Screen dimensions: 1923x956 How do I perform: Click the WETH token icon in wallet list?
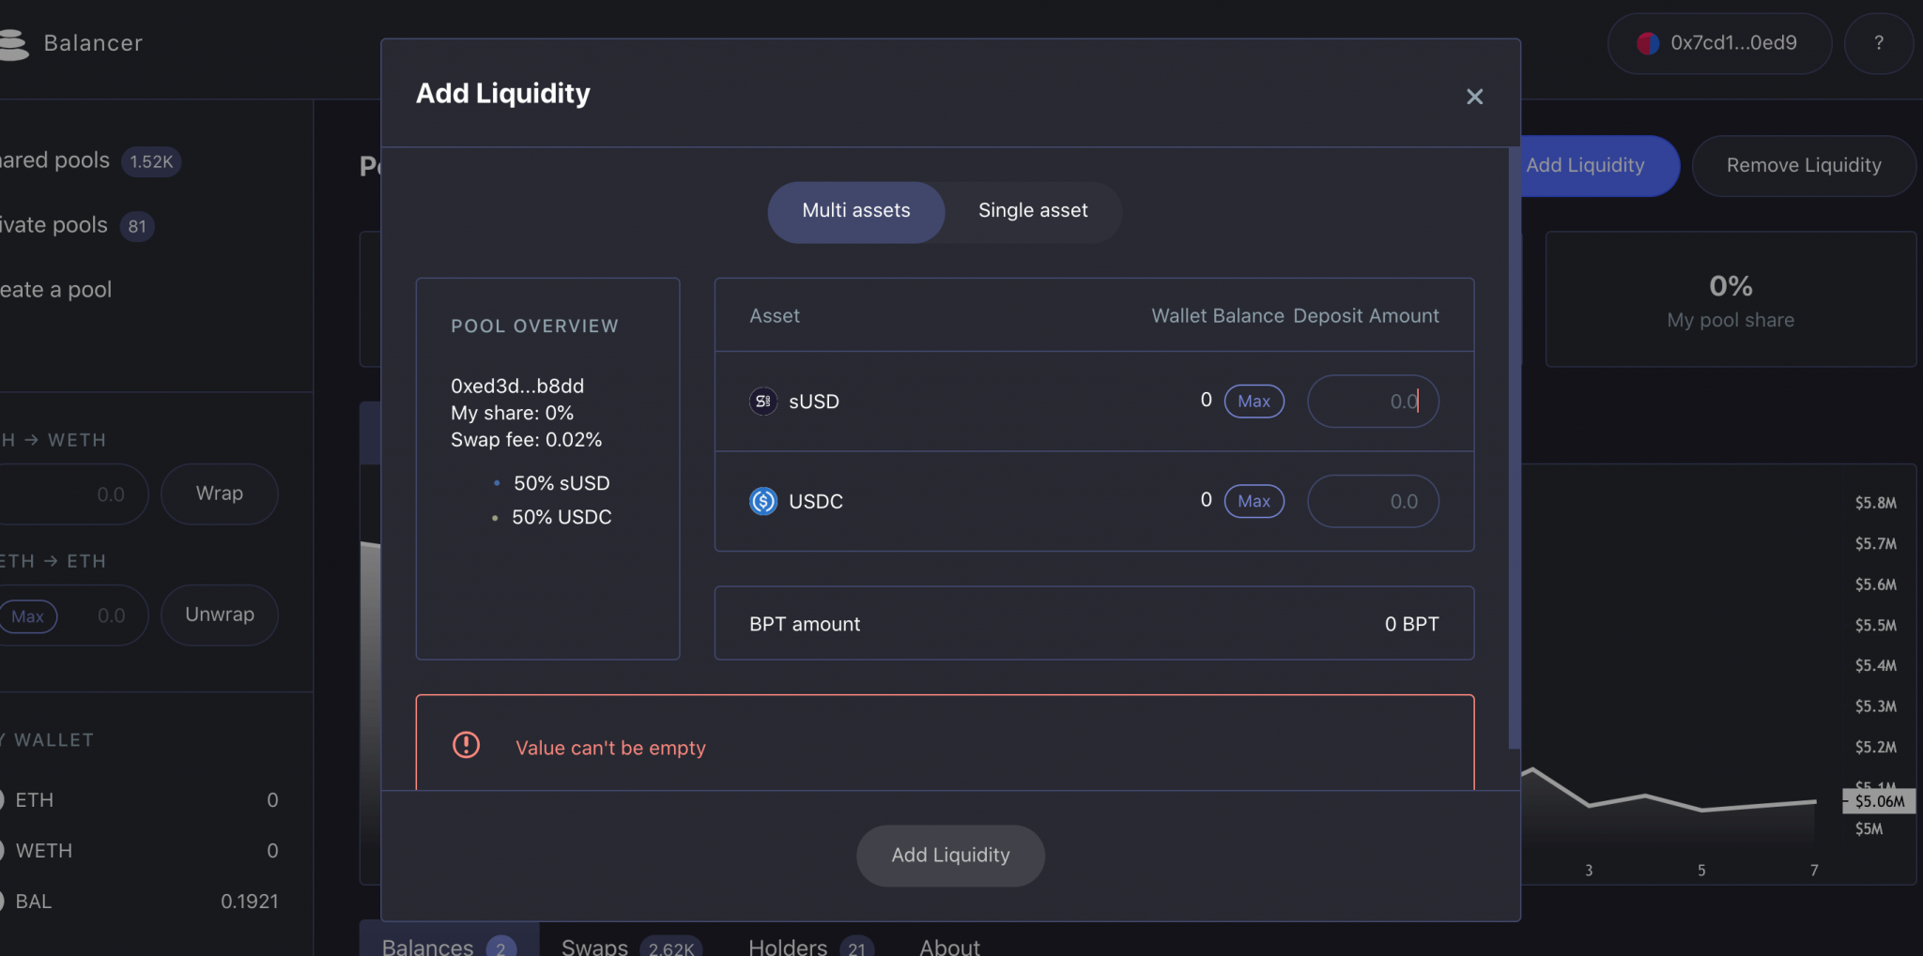coord(4,850)
